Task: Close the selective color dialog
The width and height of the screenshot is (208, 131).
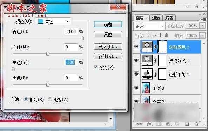Action: 118,7
